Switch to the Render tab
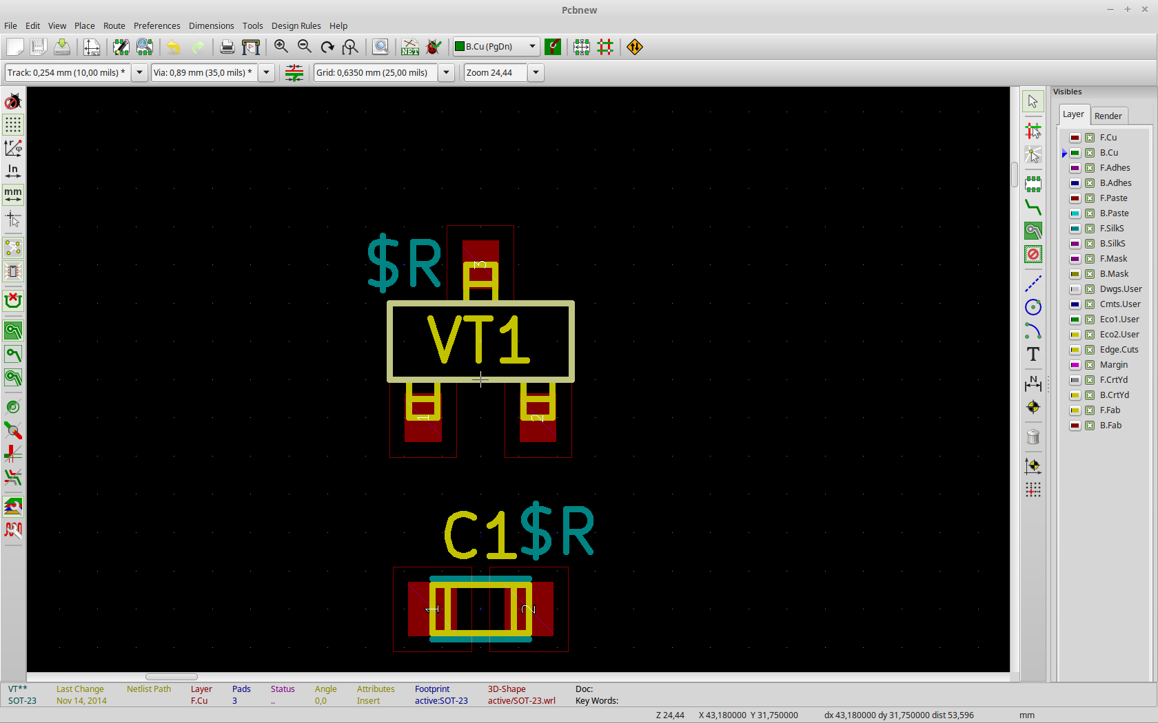Image resolution: width=1158 pixels, height=723 pixels. (x=1108, y=116)
